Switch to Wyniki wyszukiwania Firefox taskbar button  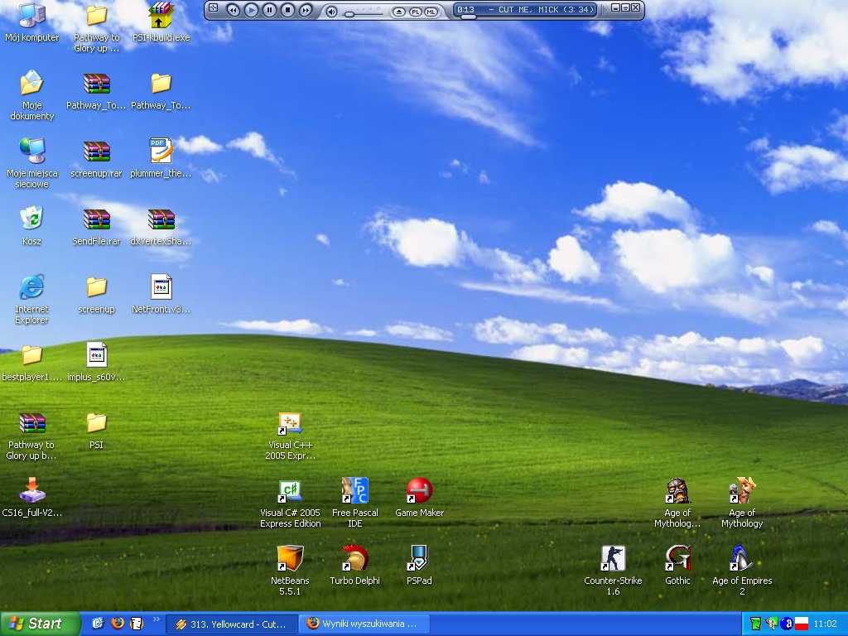364,624
